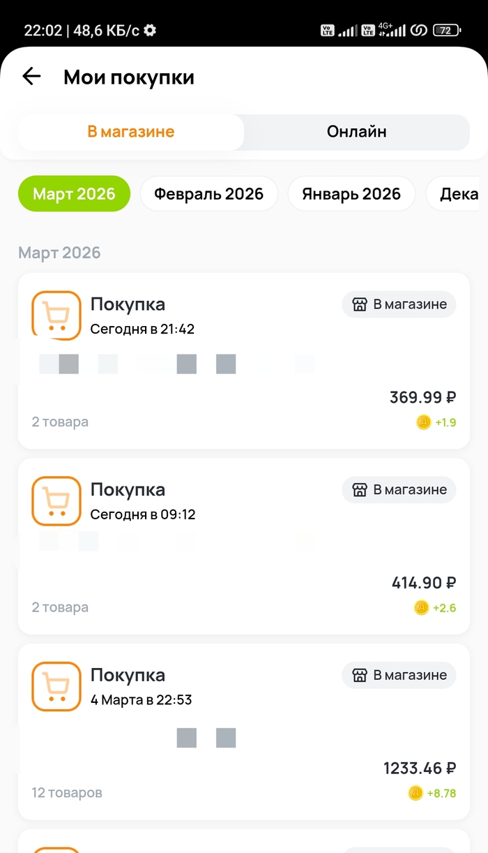Tap «В магазине» badge on 4 March purchase
Viewport: 488px width, 853px height.
click(399, 675)
